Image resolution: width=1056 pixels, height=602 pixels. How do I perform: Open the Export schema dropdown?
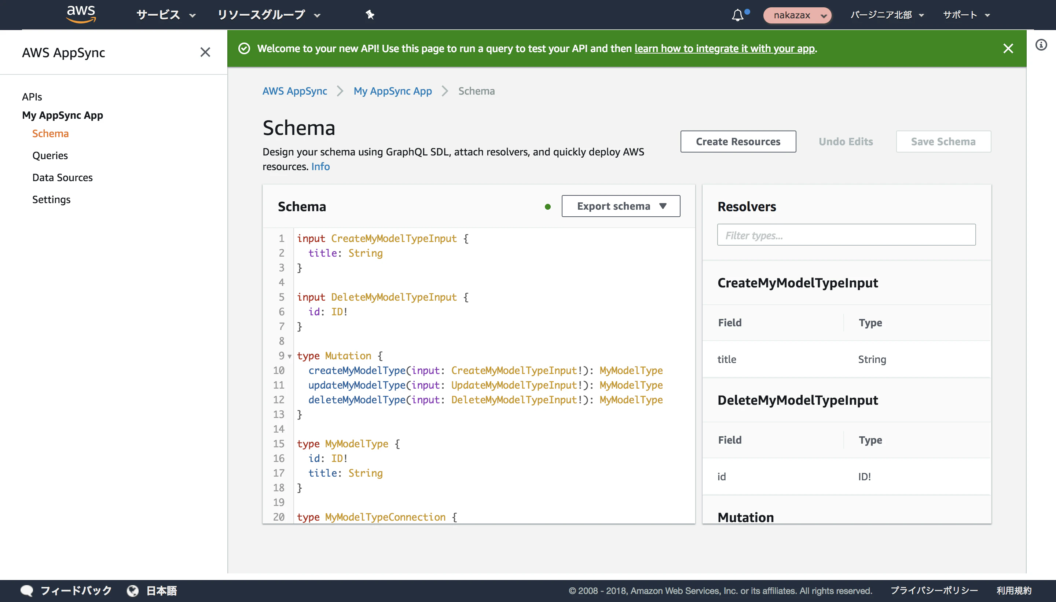(621, 206)
